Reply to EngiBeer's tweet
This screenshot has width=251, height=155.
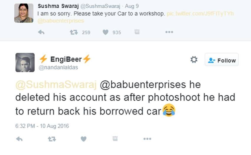19,139
